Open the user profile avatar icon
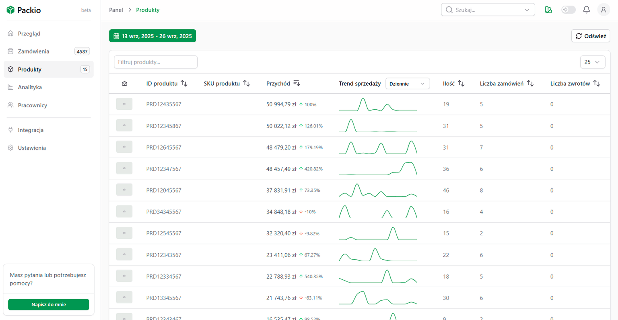 tap(603, 10)
